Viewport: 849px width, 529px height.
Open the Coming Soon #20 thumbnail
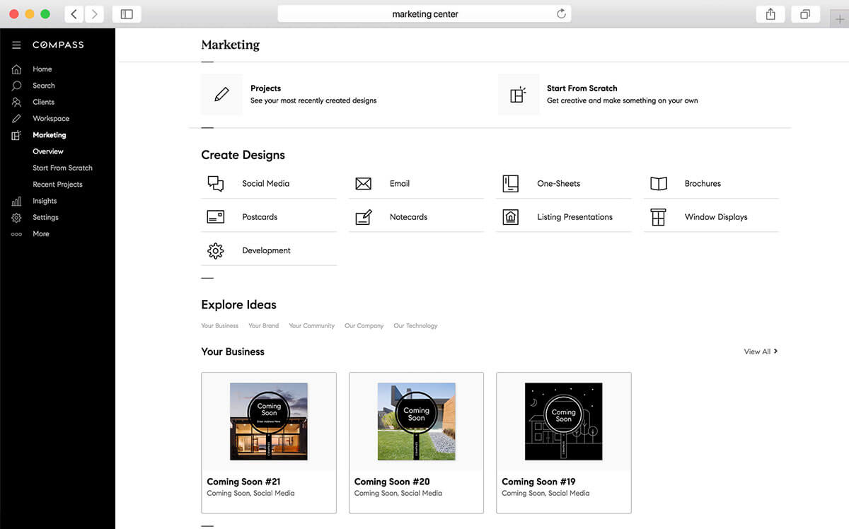click(416, 422)
